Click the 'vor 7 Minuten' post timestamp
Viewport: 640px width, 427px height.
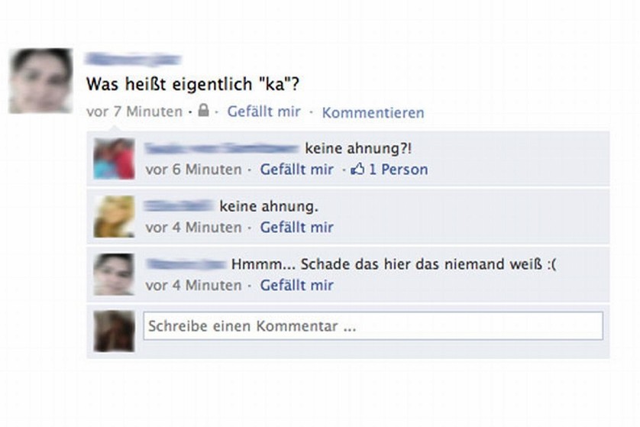coord(134,112)
